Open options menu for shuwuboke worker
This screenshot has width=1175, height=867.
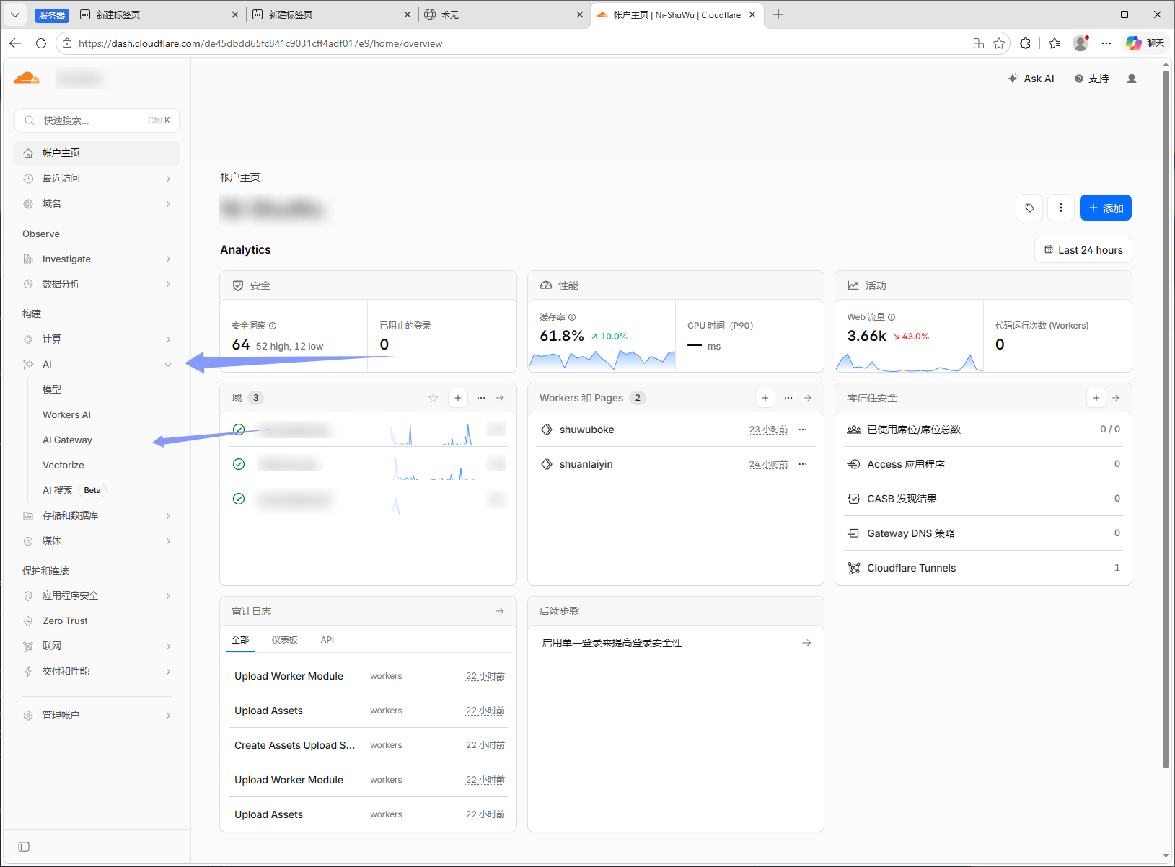pyautogui.click(x=803, y=430)
